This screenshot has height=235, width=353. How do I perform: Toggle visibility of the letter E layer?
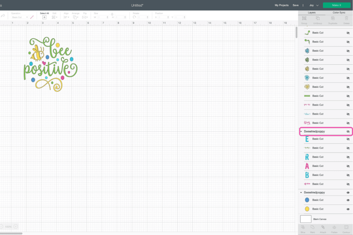pyautogui.click(x=348, y=139)
